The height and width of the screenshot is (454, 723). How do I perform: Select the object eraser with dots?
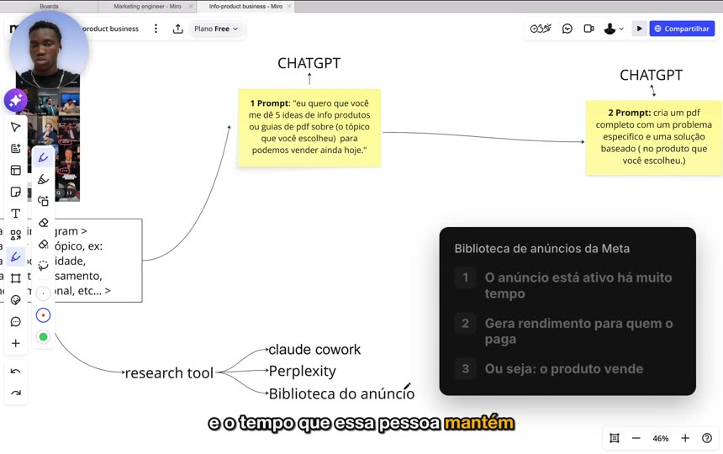44,245
